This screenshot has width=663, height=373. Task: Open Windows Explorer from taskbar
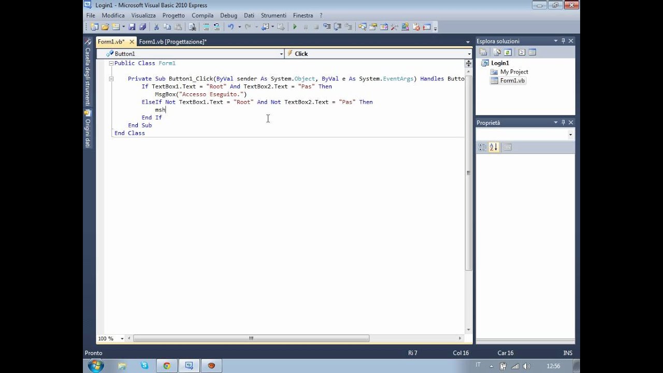point(122,366)
